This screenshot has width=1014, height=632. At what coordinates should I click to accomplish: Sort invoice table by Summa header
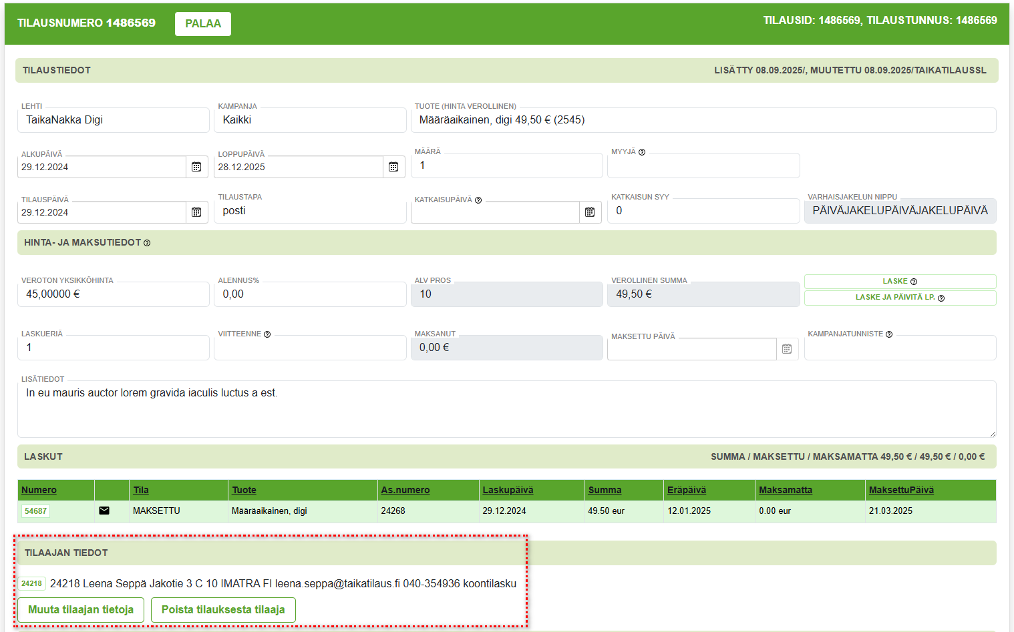605,490
